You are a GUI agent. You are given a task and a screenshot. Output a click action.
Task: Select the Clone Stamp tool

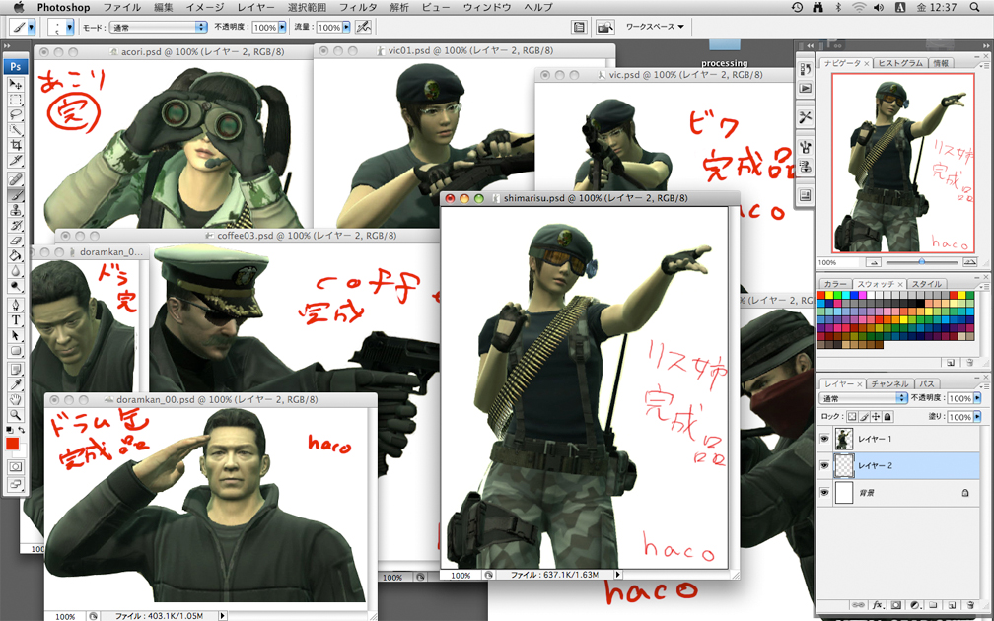(x=15, y=210)
